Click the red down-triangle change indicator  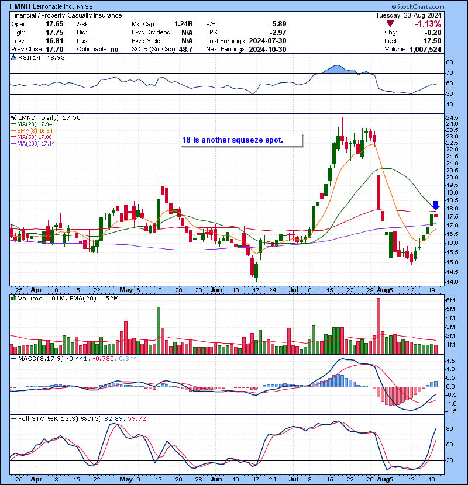[x=390, y=24]
